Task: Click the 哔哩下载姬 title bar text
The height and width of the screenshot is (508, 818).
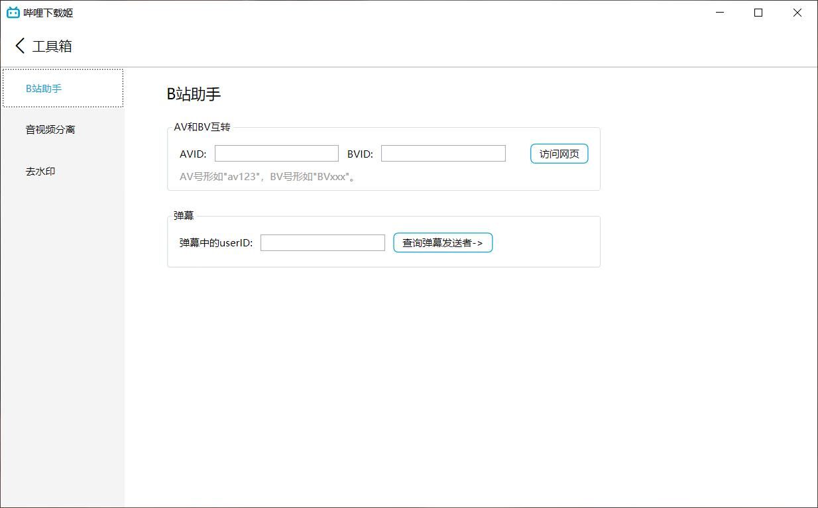Action: click(48, 13)
